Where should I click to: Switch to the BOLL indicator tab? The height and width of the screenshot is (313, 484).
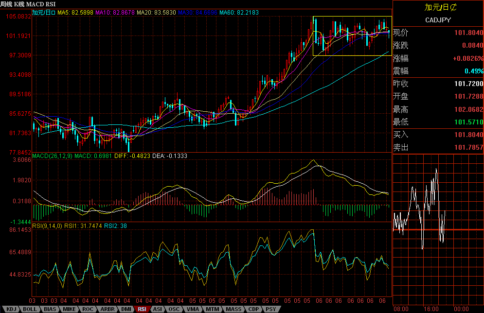(30, 309)
